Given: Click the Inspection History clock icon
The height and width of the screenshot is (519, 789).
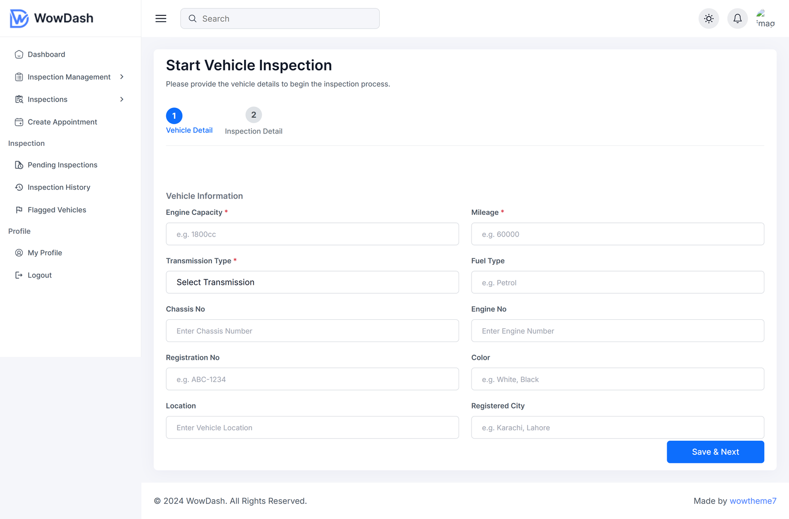Looking at the screenshot, I should (x=19, y=187).
